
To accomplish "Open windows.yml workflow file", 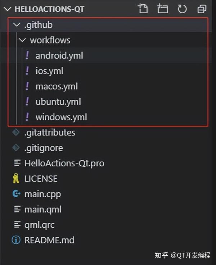I will (61, 117).
